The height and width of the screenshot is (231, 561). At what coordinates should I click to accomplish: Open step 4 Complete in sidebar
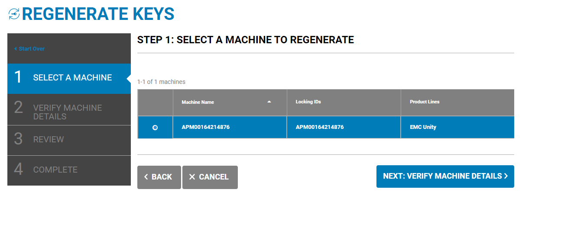pos(69,170)
